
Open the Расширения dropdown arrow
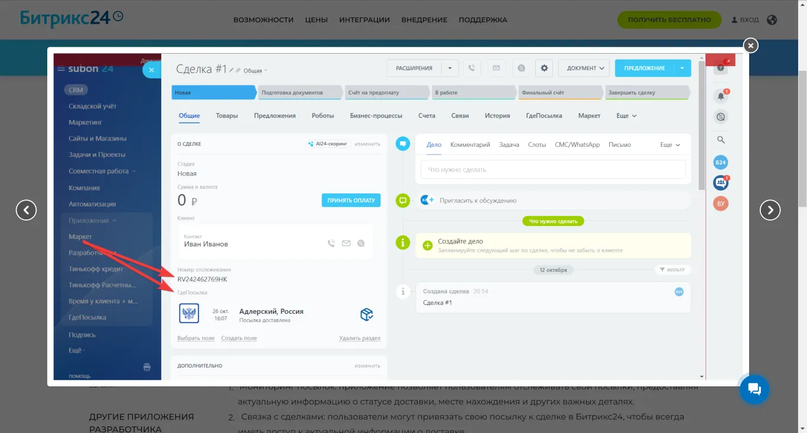pos(450,68)
